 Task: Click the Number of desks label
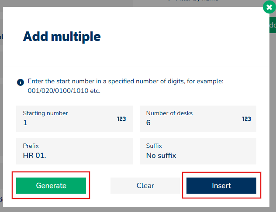pos(169,113)
